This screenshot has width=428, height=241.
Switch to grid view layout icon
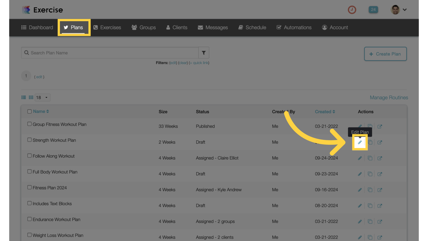click(x=31, y=98)
